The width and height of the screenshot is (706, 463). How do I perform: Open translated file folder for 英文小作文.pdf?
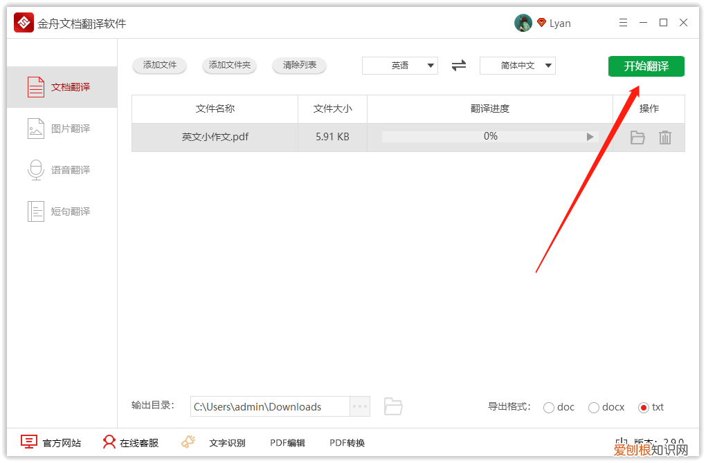(637, 137)
